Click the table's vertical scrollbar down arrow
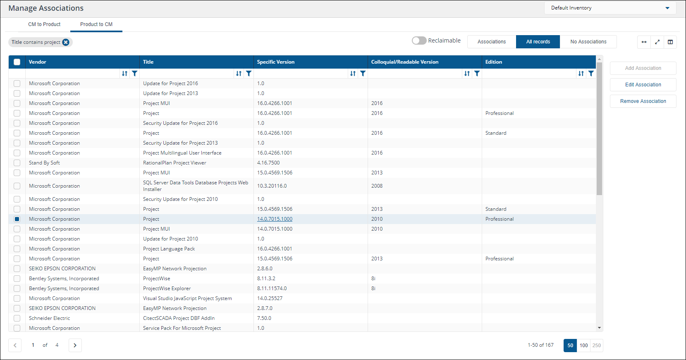The image size is (686, 360). coord(599,328)
